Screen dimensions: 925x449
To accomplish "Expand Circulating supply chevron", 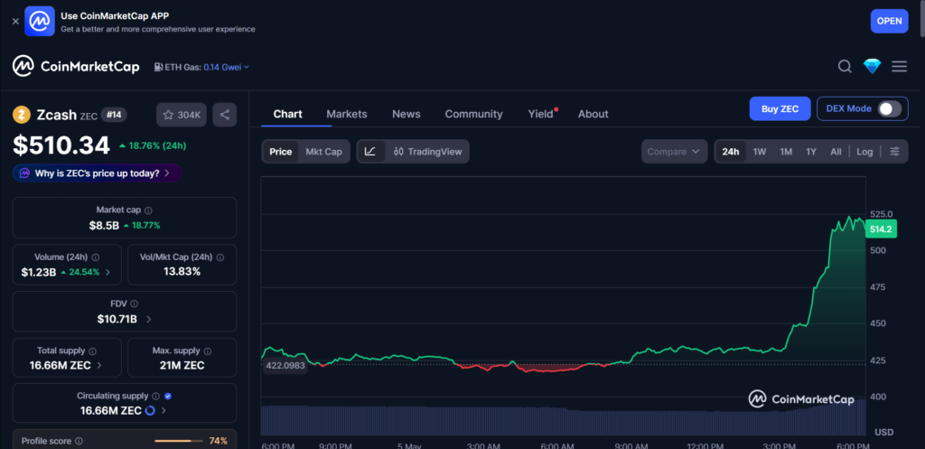I will point(164,411).
